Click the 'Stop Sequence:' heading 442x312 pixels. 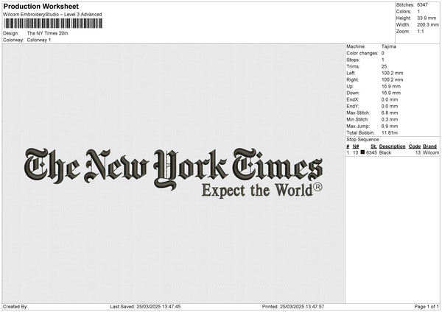(x=363, y=140)
